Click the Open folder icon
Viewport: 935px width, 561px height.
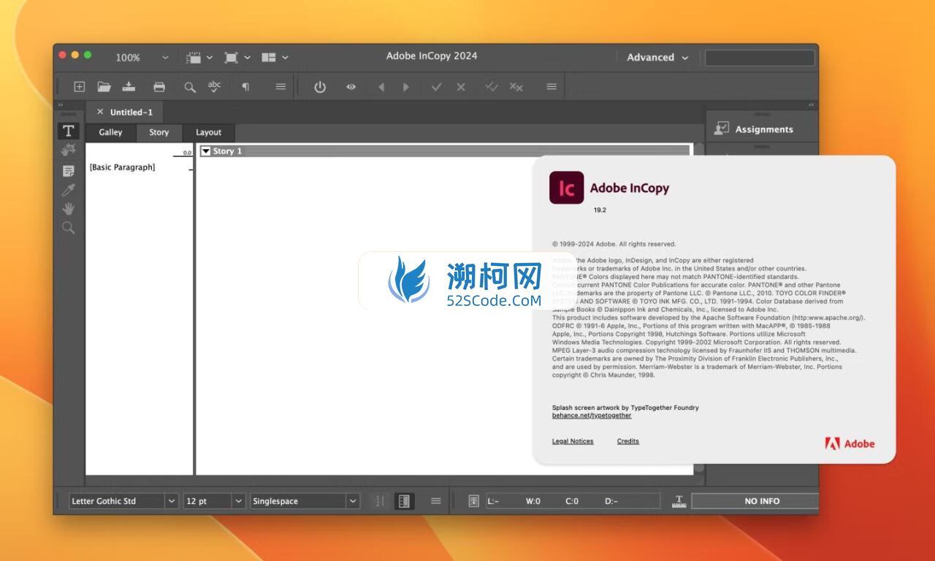click(x=104, y=86)
